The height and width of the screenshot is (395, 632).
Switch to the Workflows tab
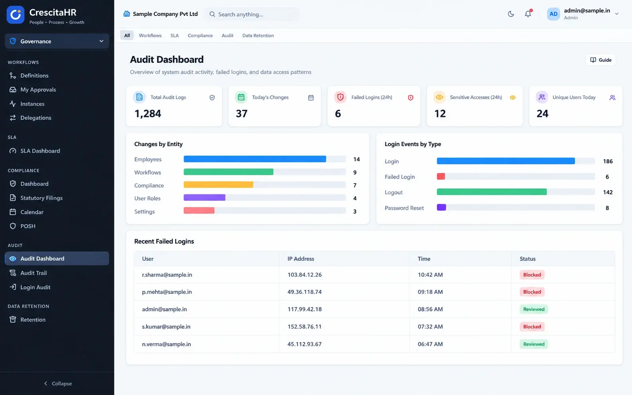pos(150,35)
